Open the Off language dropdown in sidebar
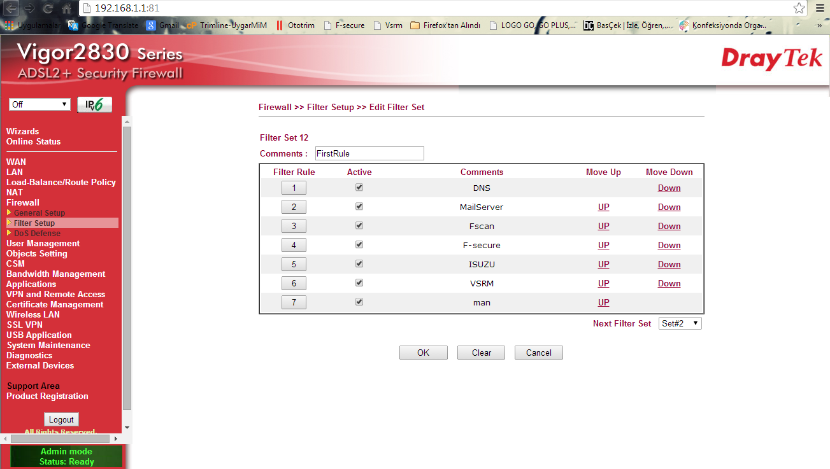The image size is (830, 469). (x=39, y=104)
